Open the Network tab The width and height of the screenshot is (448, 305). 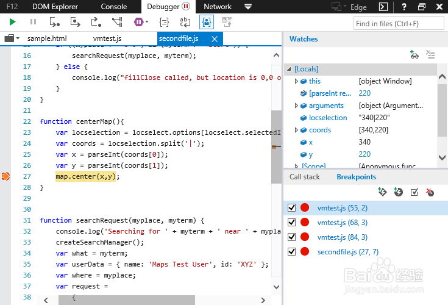[x=218, y=7]
